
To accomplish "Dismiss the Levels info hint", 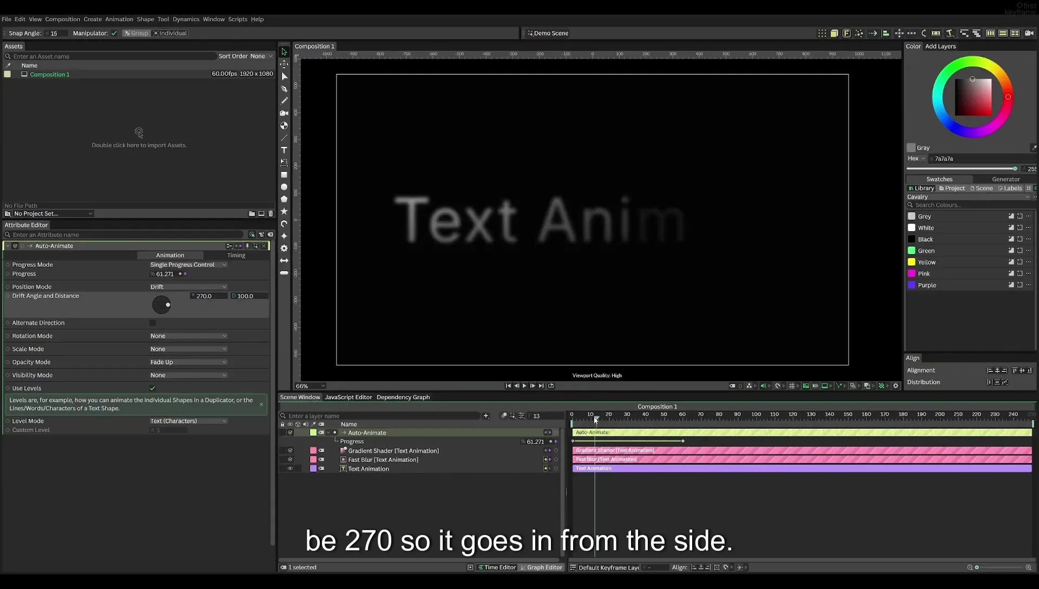I will tap(261, 404).
